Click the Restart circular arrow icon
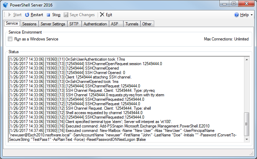Viewport: 257px width, 159px height. [x=27, y=15]
